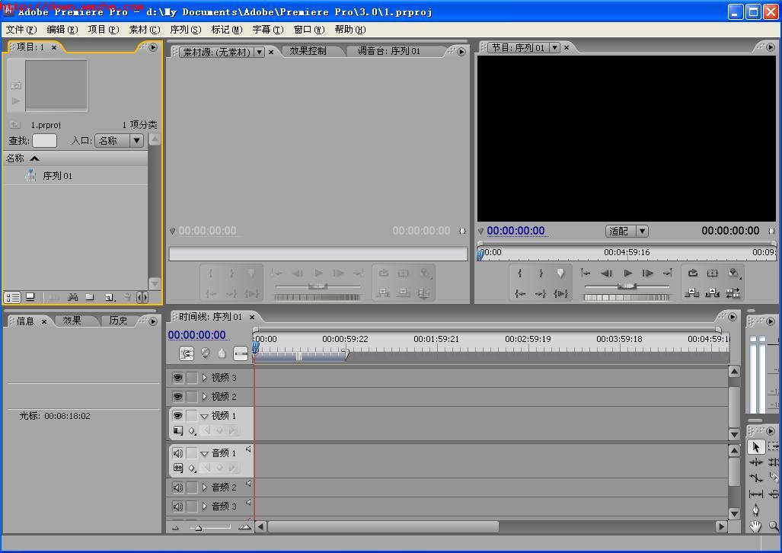Set Encore chapter marker on timeline
Image resolution: width=782 pixels, height=553 pixels.
(206, 353)
